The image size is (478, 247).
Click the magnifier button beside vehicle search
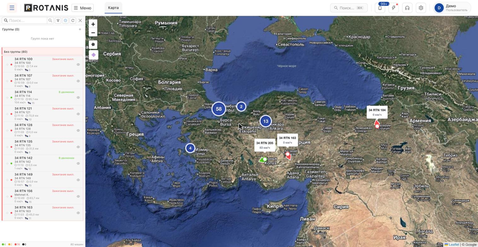click(x=50, y=20)
